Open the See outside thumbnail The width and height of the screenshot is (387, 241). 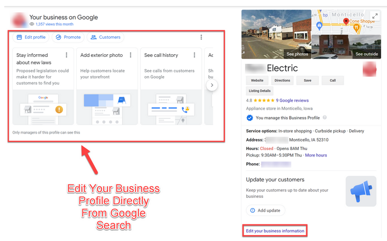click(346, 47)
